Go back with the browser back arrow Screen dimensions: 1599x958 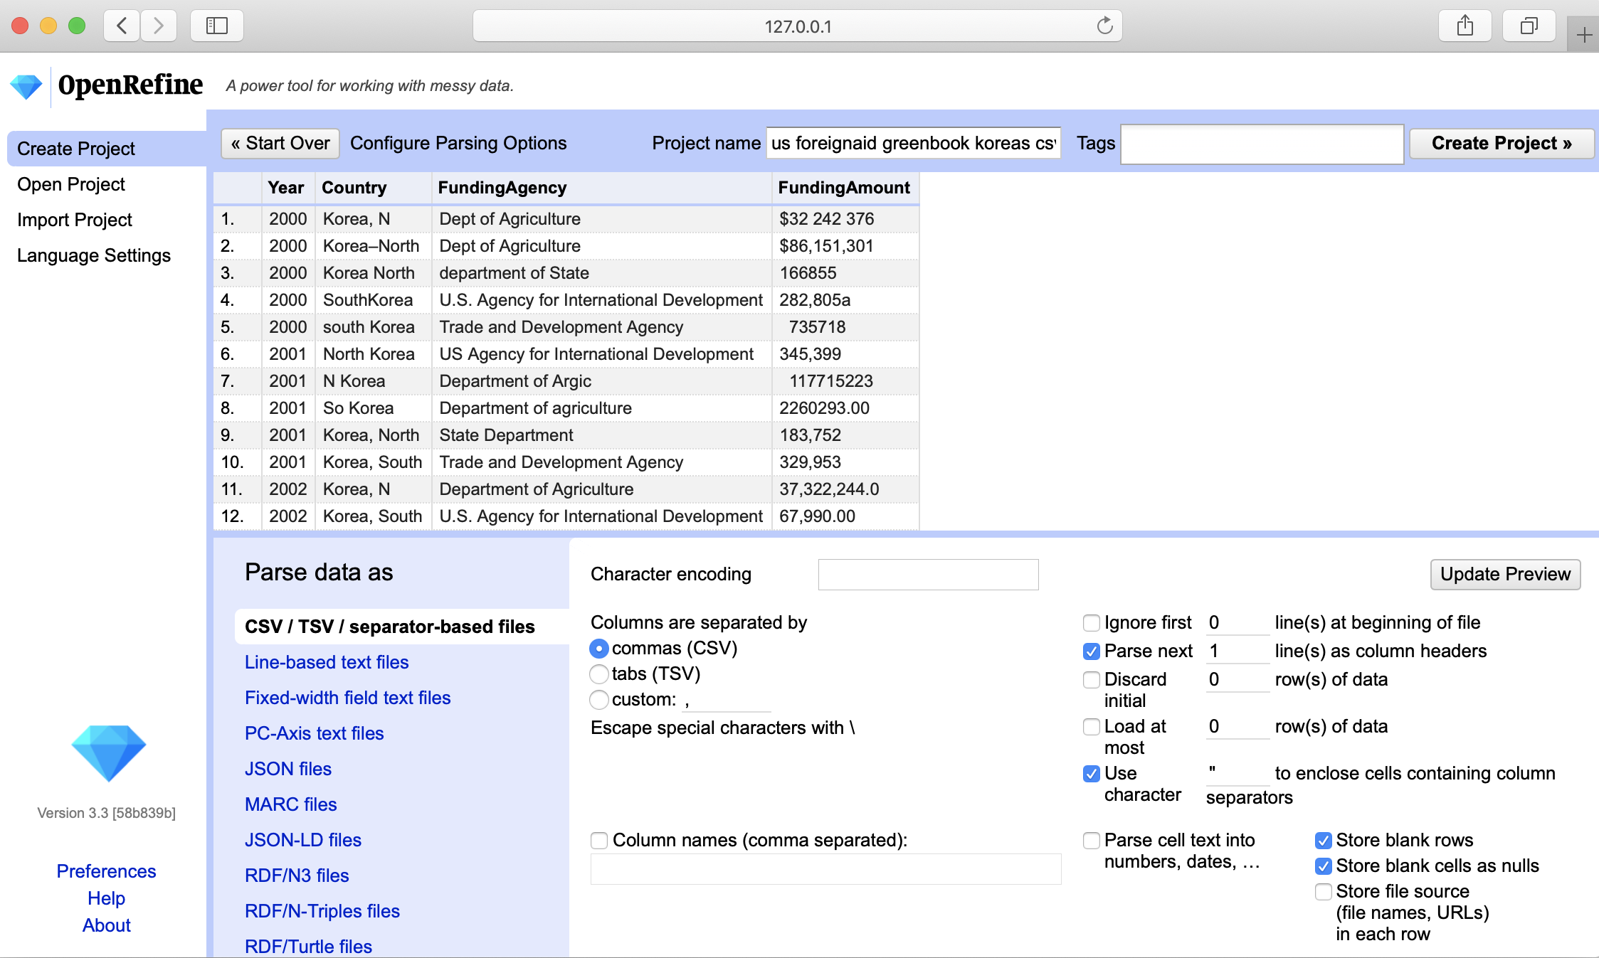[x=122, y=26]
